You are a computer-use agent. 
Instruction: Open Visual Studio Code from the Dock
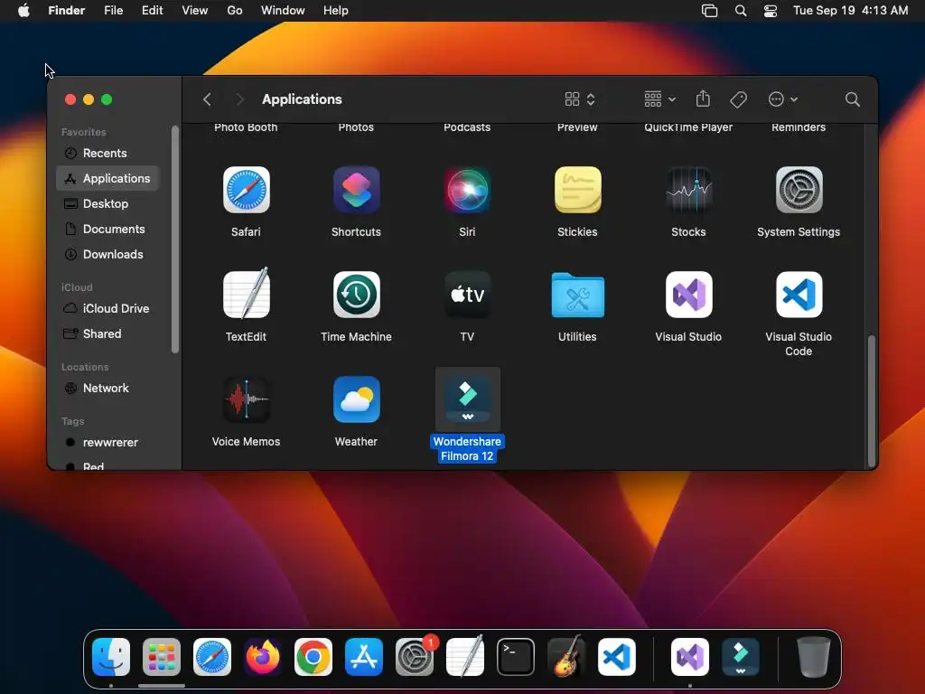pos(617,657)
